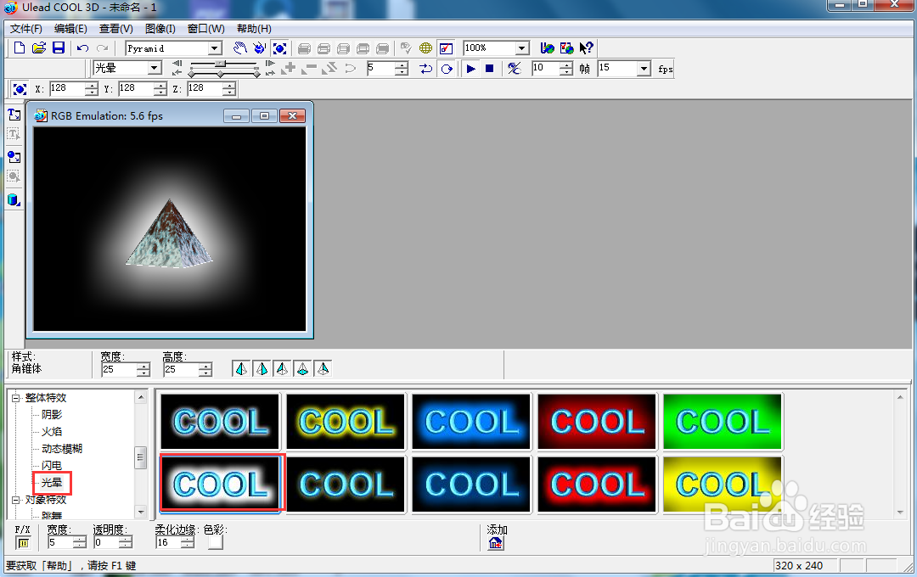Select the Move object hand tool
This screenshot has width=917, height=577.
pyautogui.click(x=239, y=48)
